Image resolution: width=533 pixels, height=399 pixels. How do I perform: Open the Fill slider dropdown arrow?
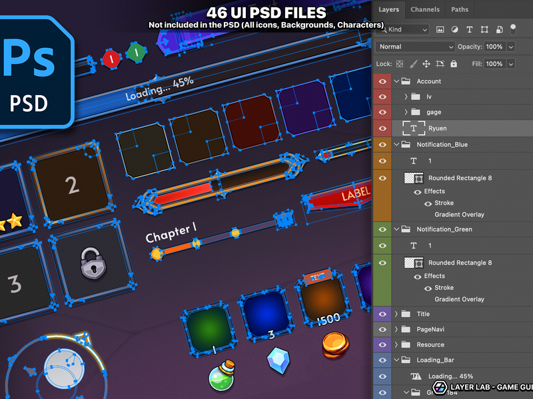coord(511,64)
